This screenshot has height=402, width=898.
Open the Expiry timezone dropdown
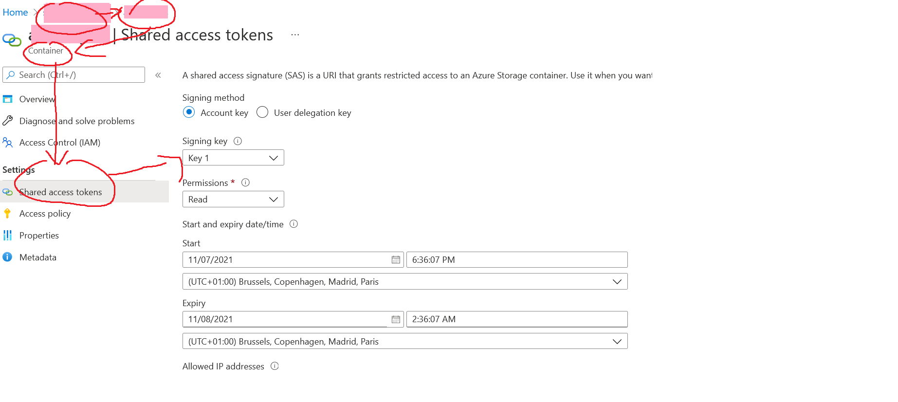click(404, 341)
